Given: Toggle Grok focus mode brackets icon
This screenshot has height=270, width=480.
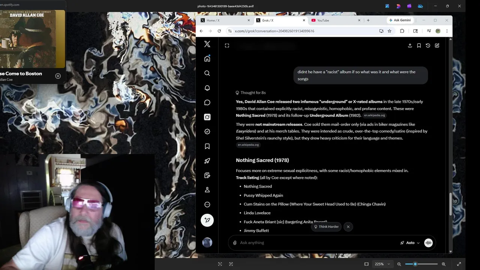Looking at the screenshot, I should 227,45.
